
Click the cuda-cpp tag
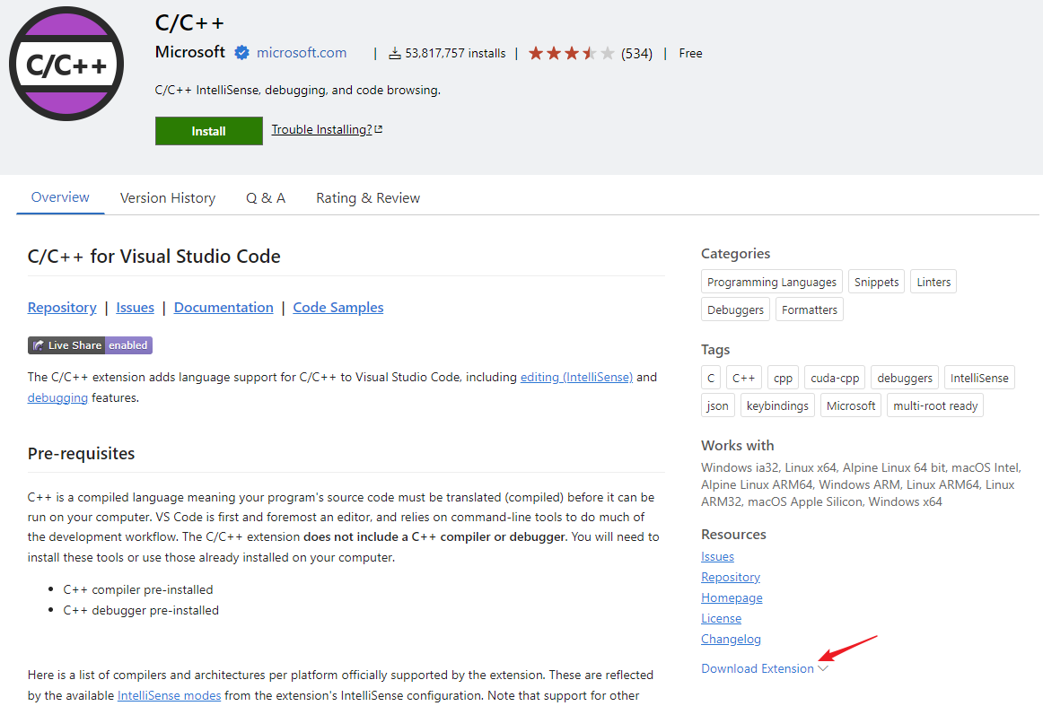click(x=835, y=378)
